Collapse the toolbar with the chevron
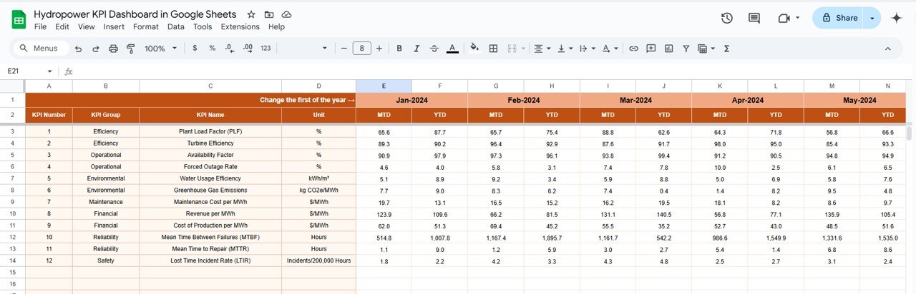The width and height of the screenshot is (916, 294). 888,49
